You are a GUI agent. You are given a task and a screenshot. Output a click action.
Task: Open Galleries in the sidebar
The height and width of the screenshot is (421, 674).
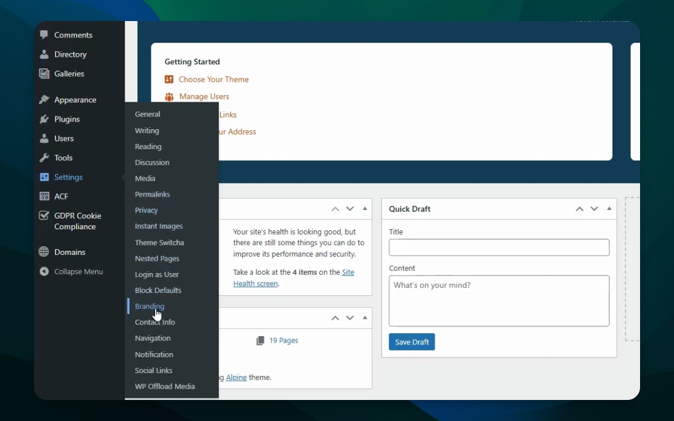coord(69,74)
